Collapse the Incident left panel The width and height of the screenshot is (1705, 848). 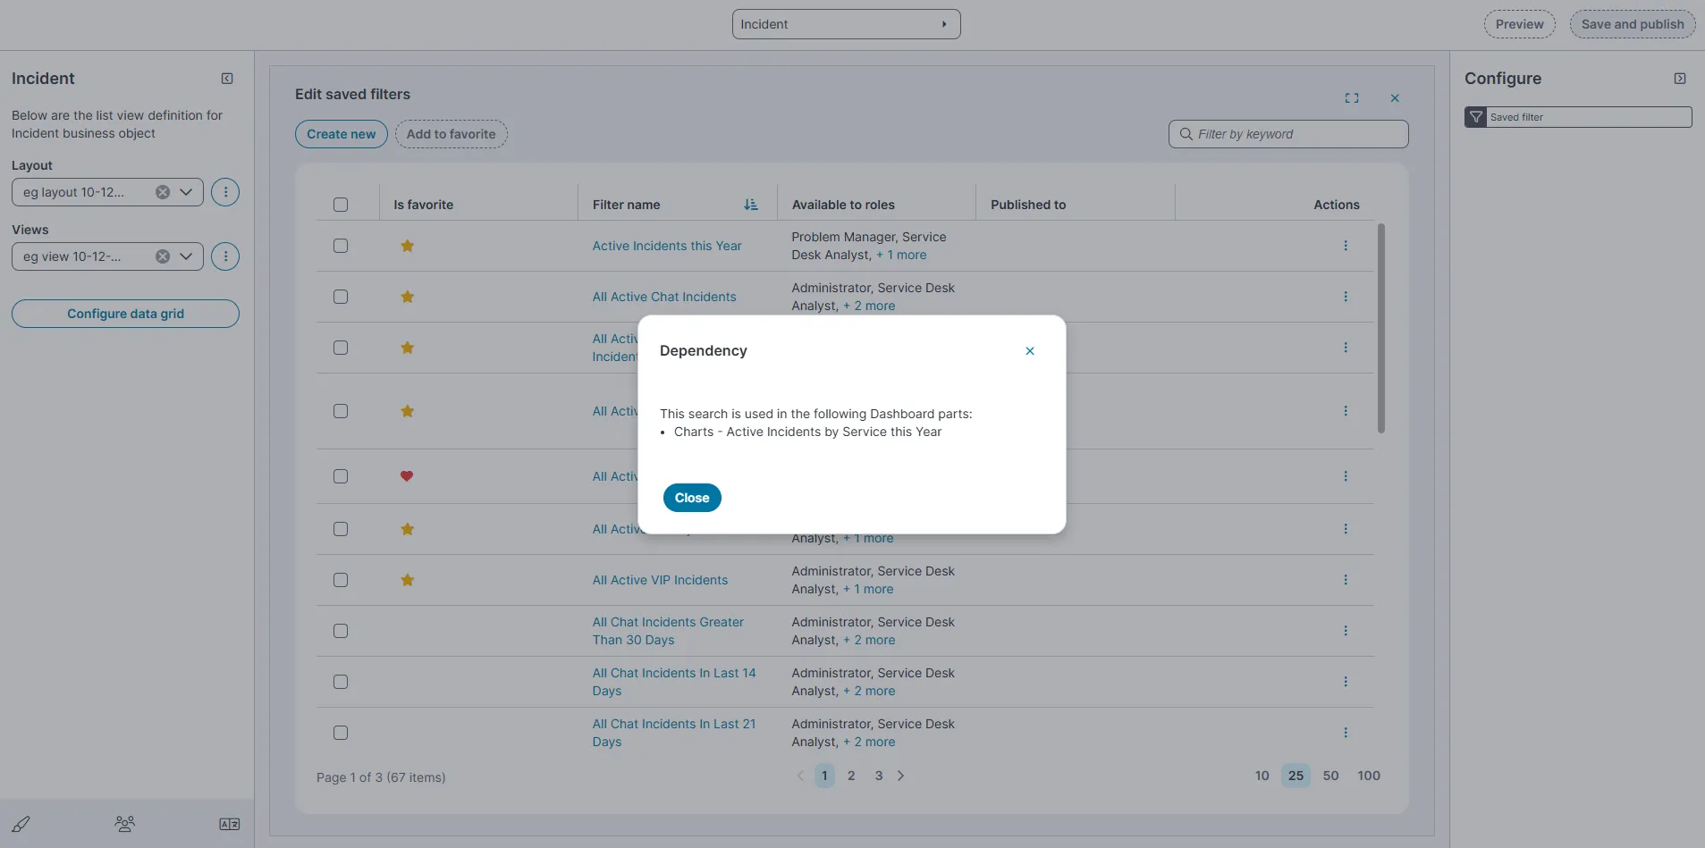pos(227,79)
